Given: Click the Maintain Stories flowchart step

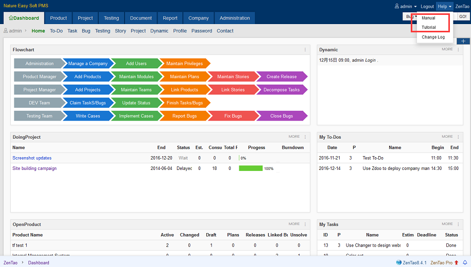Looking at the screenshot, I should (233, 77).
